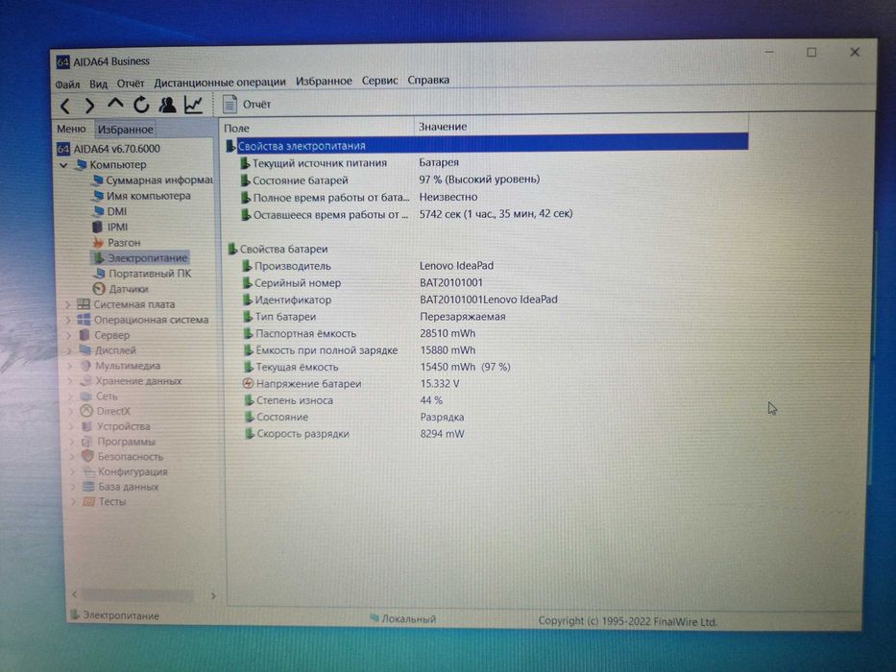The image size is (896, 672).
Task: Click the Мультимедиа tree icon
Action: coord(85,365)
